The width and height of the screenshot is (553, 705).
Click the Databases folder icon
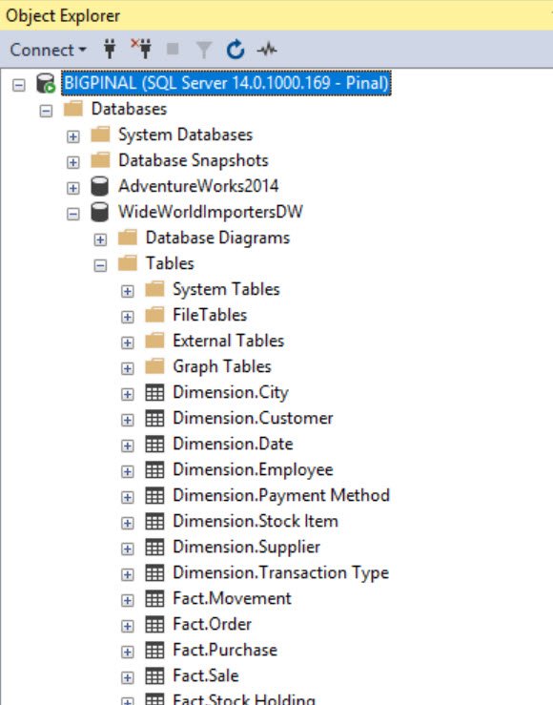(x=73, y=109)
